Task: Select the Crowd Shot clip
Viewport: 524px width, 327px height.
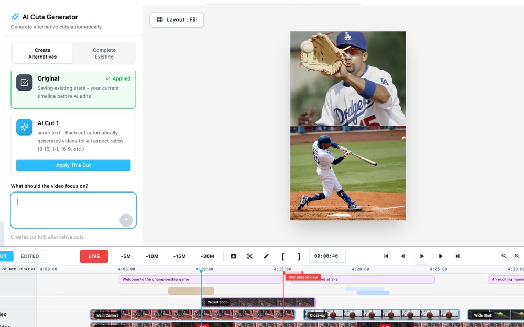Action: coord(259,302)
